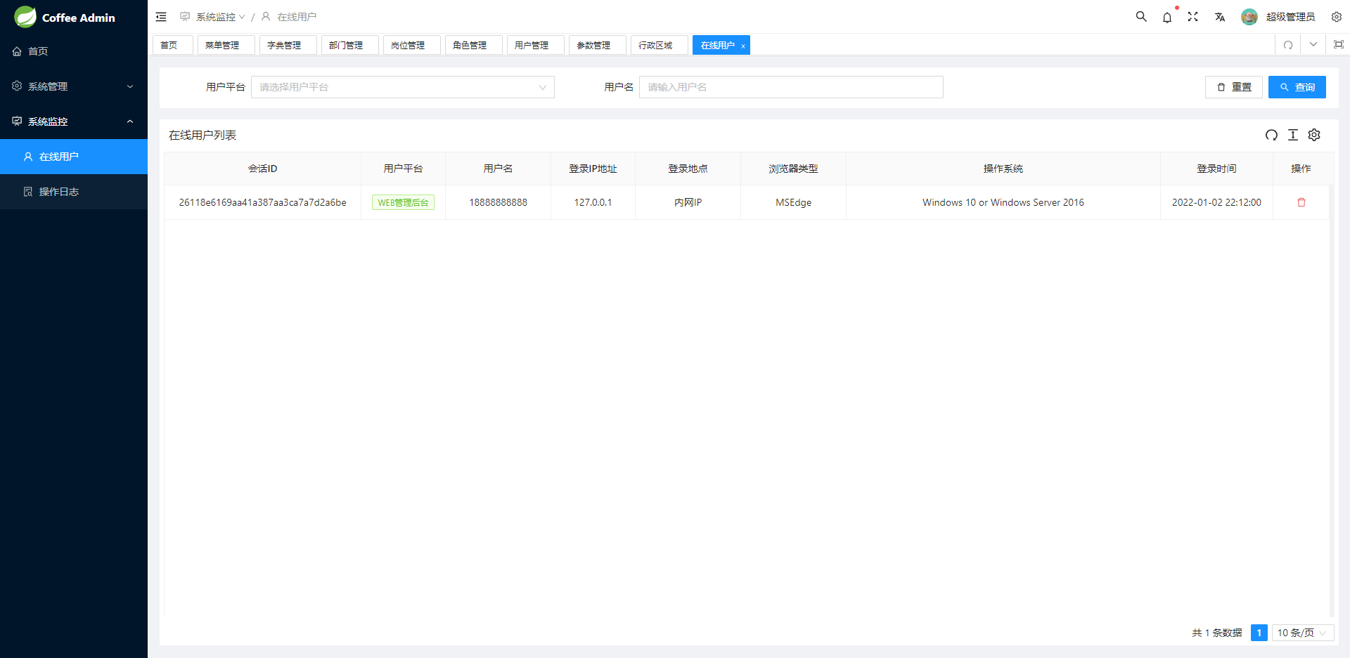1350x658 pixels.
Task: Open the language translation switcher
Action: [x=1220, y=17]
